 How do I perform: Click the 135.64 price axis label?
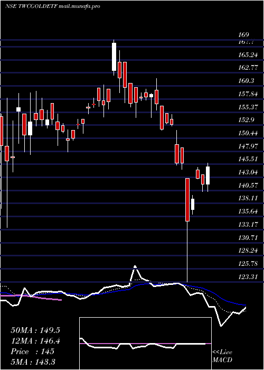(249, 211)
